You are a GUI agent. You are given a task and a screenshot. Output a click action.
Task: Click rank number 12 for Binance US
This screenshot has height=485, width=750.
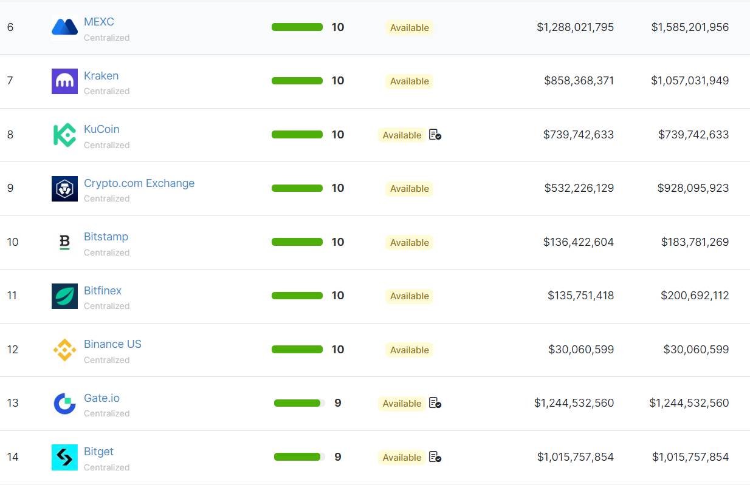[x=13, y=350]
